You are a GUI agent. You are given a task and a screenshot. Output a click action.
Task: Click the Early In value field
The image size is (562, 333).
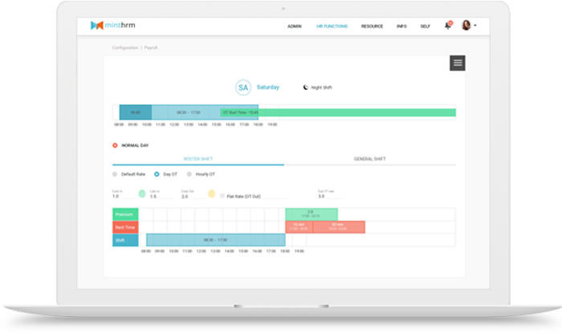[124, 197]
